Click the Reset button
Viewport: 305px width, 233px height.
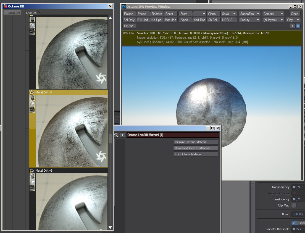(x=170, y=14)
